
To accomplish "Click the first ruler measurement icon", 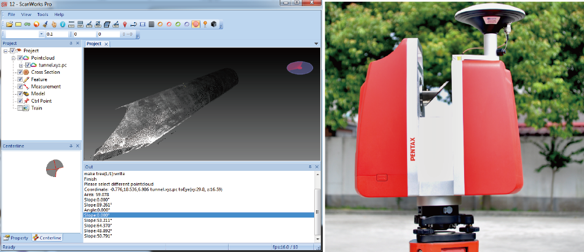I will click(71, 24).
